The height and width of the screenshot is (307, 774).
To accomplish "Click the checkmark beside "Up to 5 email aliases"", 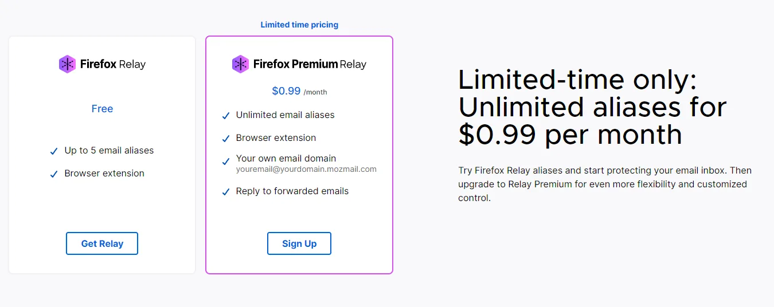I will [x=54, y=151].
